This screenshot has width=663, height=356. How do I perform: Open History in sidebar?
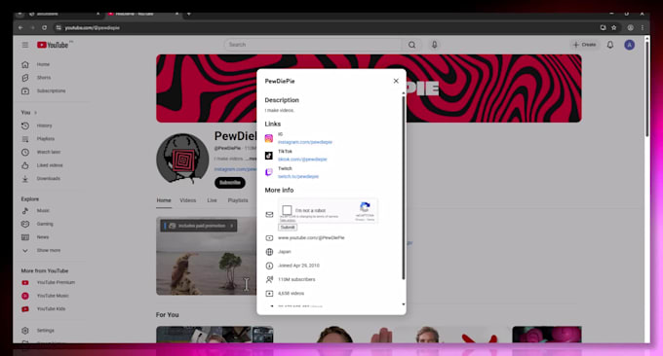pos(43,125)
